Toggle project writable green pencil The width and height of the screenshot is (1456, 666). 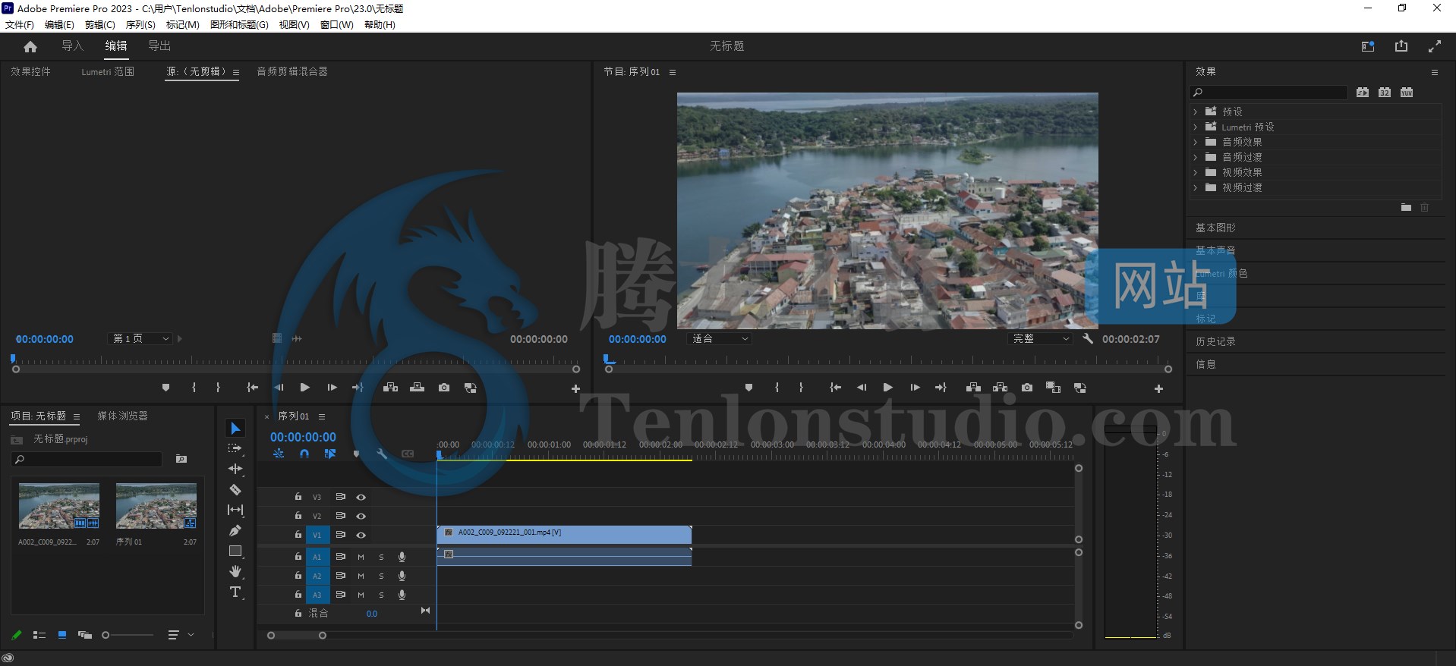tap(16, 635)
